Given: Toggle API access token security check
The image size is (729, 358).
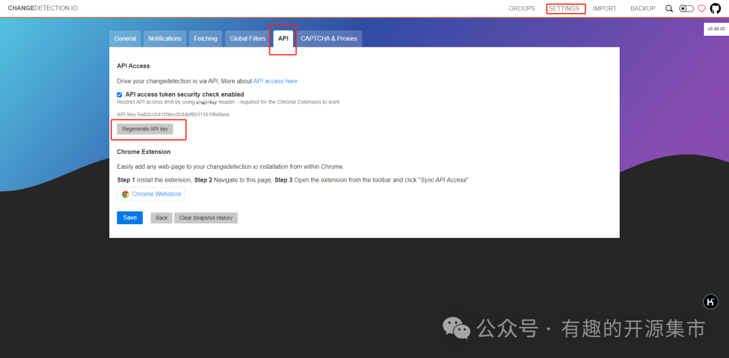Looking at the screenshot, I should (119, 95).
